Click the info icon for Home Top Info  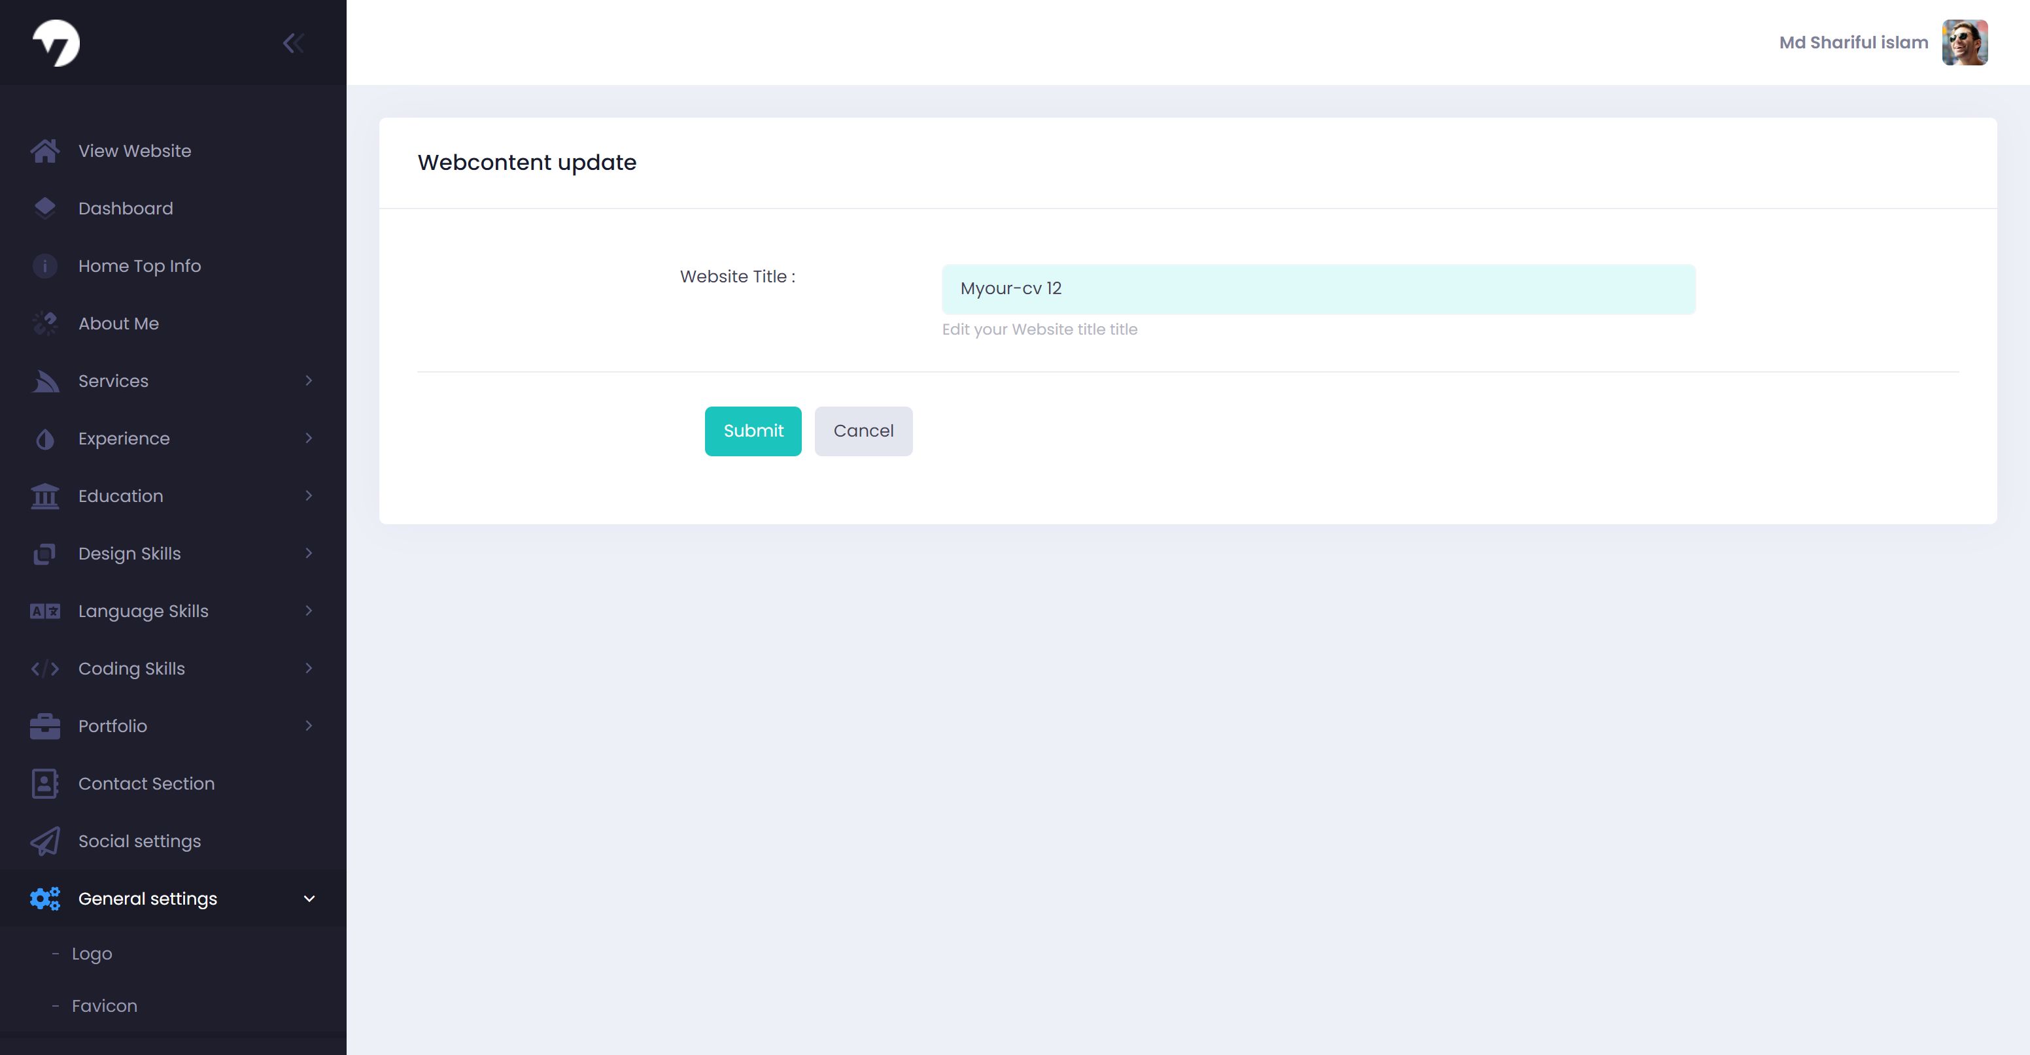(45, 266)
